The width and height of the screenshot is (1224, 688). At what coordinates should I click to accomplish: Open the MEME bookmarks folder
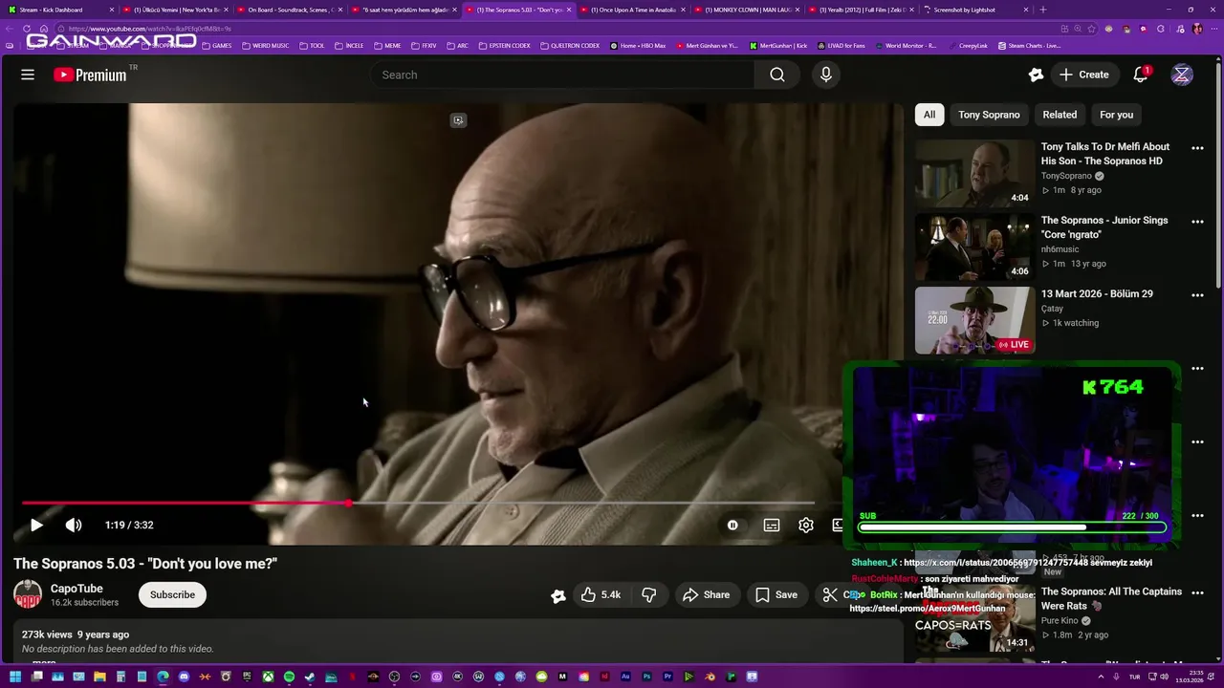(387, 46)
